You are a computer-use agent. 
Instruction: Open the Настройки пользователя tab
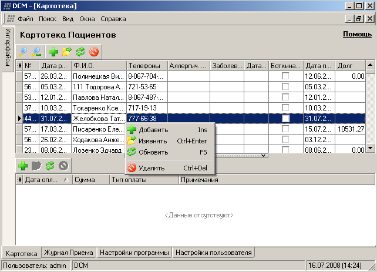point(214,253)
